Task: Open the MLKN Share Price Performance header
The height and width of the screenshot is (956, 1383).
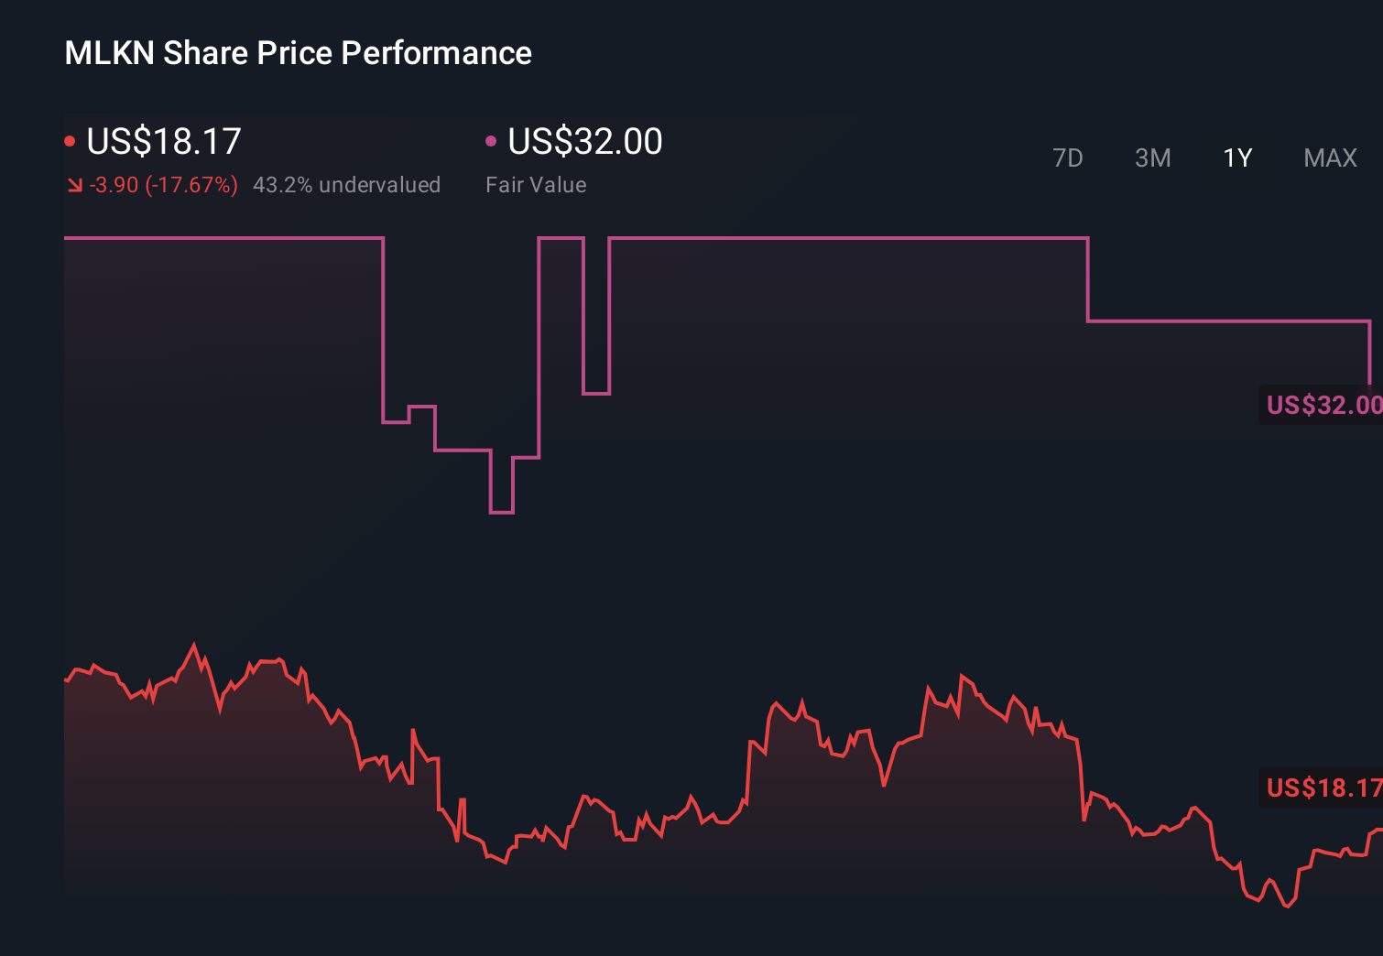Action: pos(297,53)
